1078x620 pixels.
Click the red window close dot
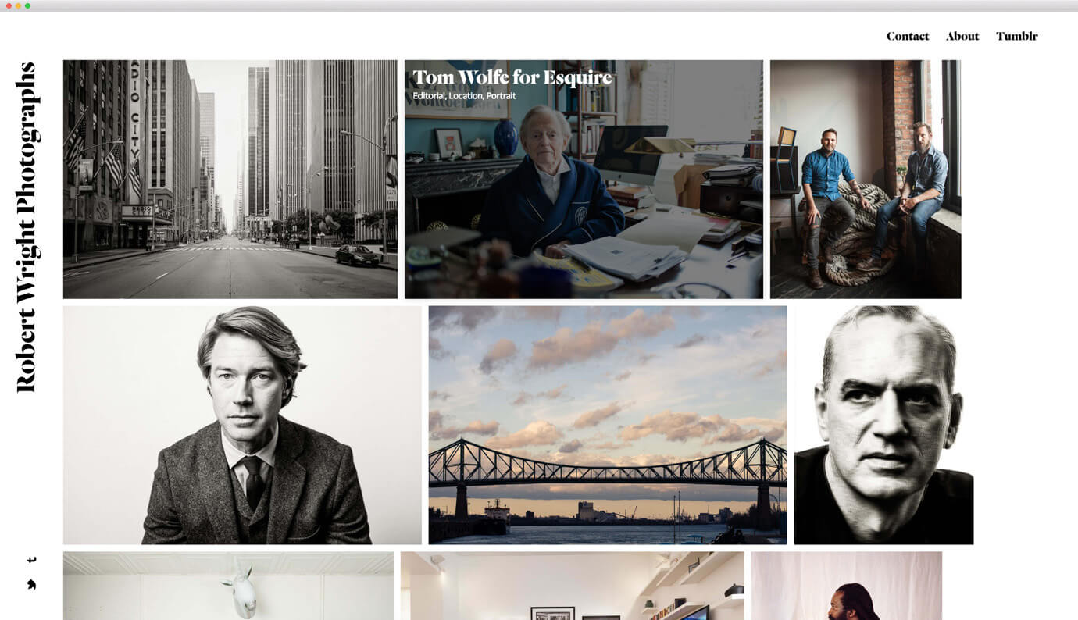[x=9, y=5]
